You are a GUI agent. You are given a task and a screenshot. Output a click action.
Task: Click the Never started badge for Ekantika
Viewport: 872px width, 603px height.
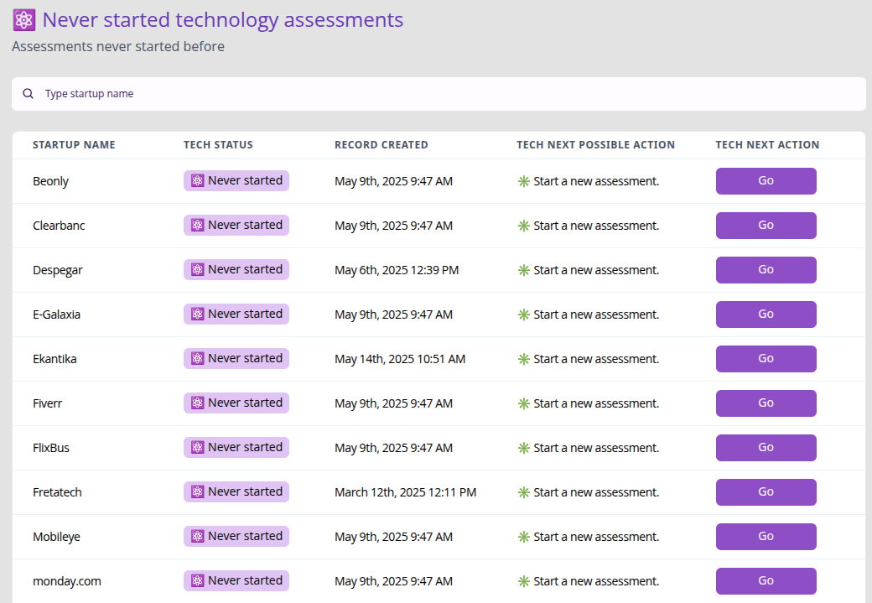(x=236, y=359)
